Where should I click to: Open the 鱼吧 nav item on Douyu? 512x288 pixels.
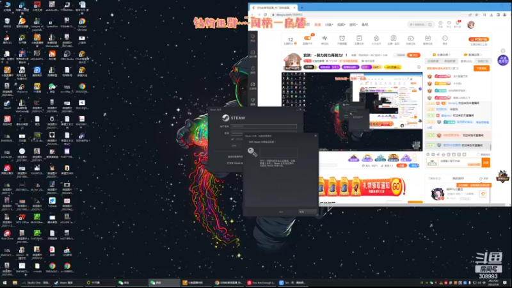[365, 24]
